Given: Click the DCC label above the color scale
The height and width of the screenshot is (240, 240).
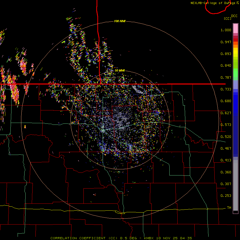Looking at the screenshot, I should pyautogui.click(x=234, y=16).
